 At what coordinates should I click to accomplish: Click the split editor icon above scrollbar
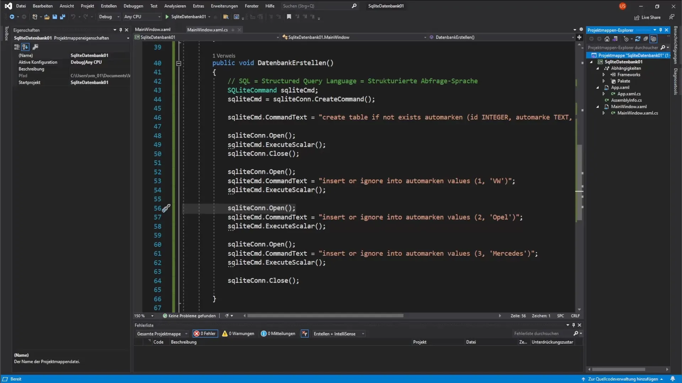coord(579,37)
